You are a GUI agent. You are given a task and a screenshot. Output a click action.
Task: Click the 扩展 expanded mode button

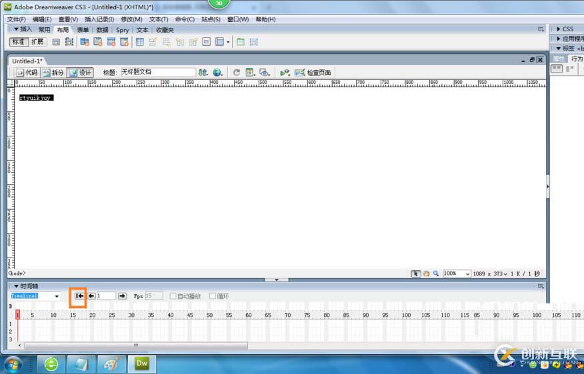coord(37,42)
